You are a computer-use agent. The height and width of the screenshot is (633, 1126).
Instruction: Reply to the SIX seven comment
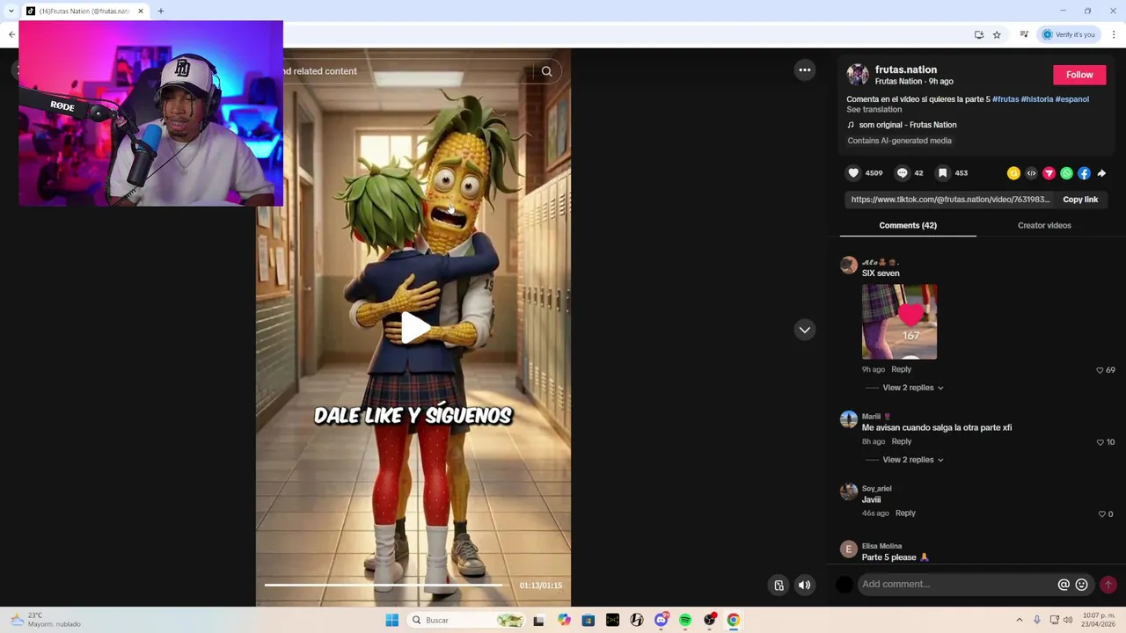[x=901, y=369]
